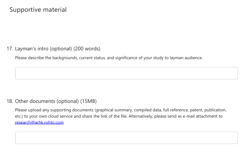This screenshot has width=244, height=154.
Task: Select the number 17 question marker
Action: pos(10,49)
